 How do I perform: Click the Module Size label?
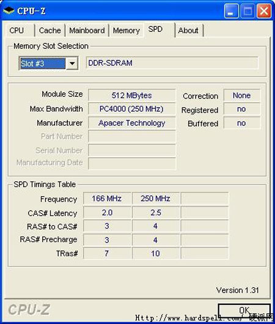point(62,94)
